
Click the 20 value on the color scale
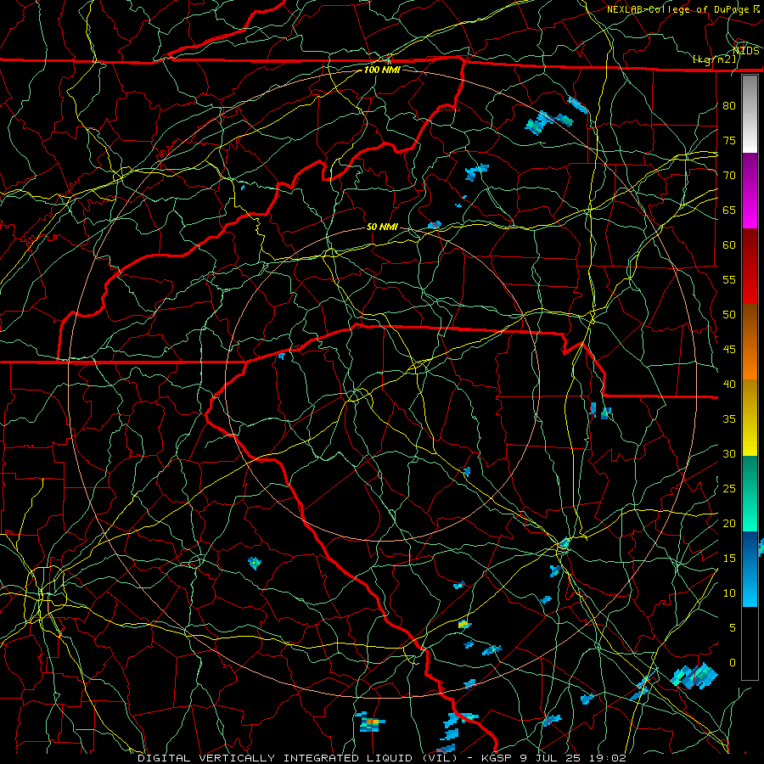tap(729, 523)
